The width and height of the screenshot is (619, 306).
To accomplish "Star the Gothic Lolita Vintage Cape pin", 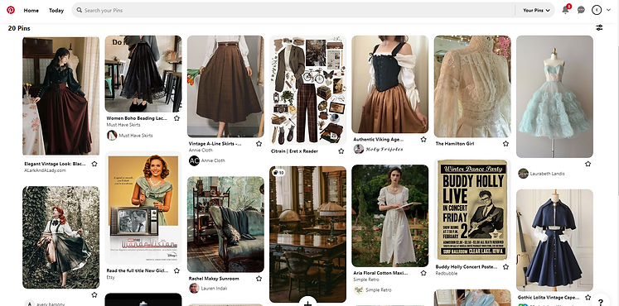I will (588, 298).
